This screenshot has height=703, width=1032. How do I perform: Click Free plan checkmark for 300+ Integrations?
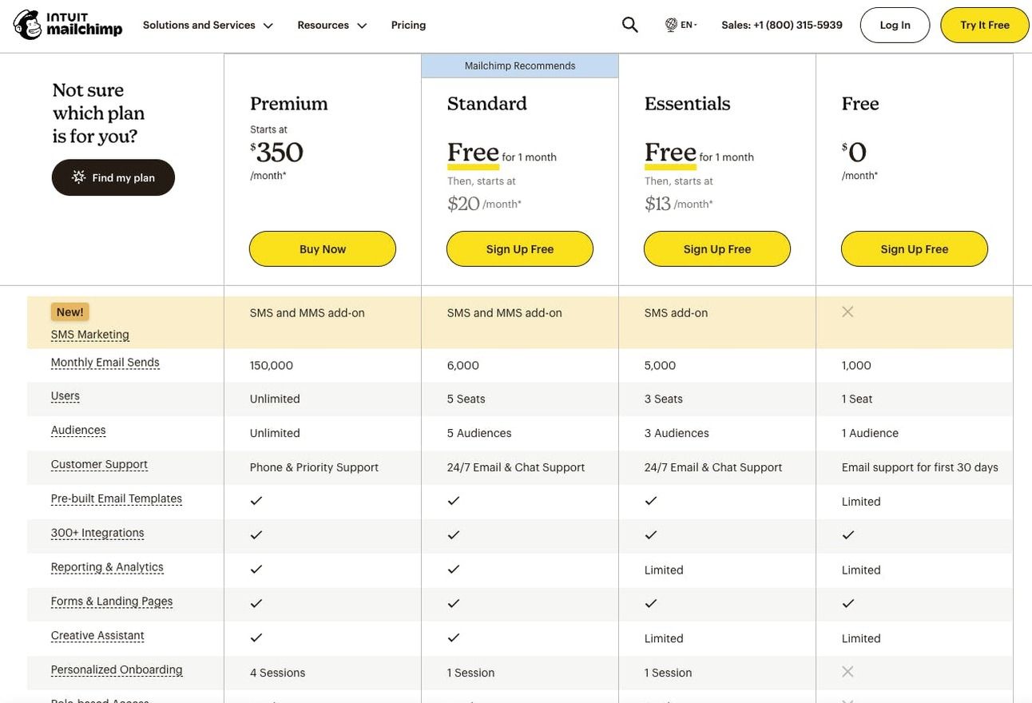(847, 534)
